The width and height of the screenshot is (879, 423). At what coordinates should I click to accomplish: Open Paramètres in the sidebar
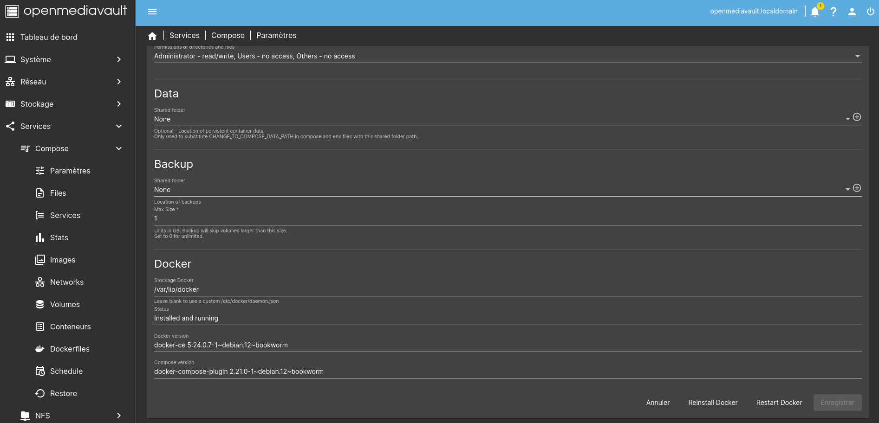pyautogui.click(x=67, y=171)
